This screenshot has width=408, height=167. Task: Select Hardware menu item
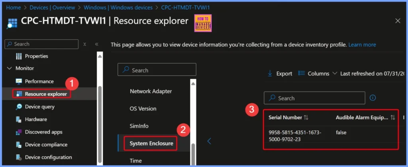[36, 119]
